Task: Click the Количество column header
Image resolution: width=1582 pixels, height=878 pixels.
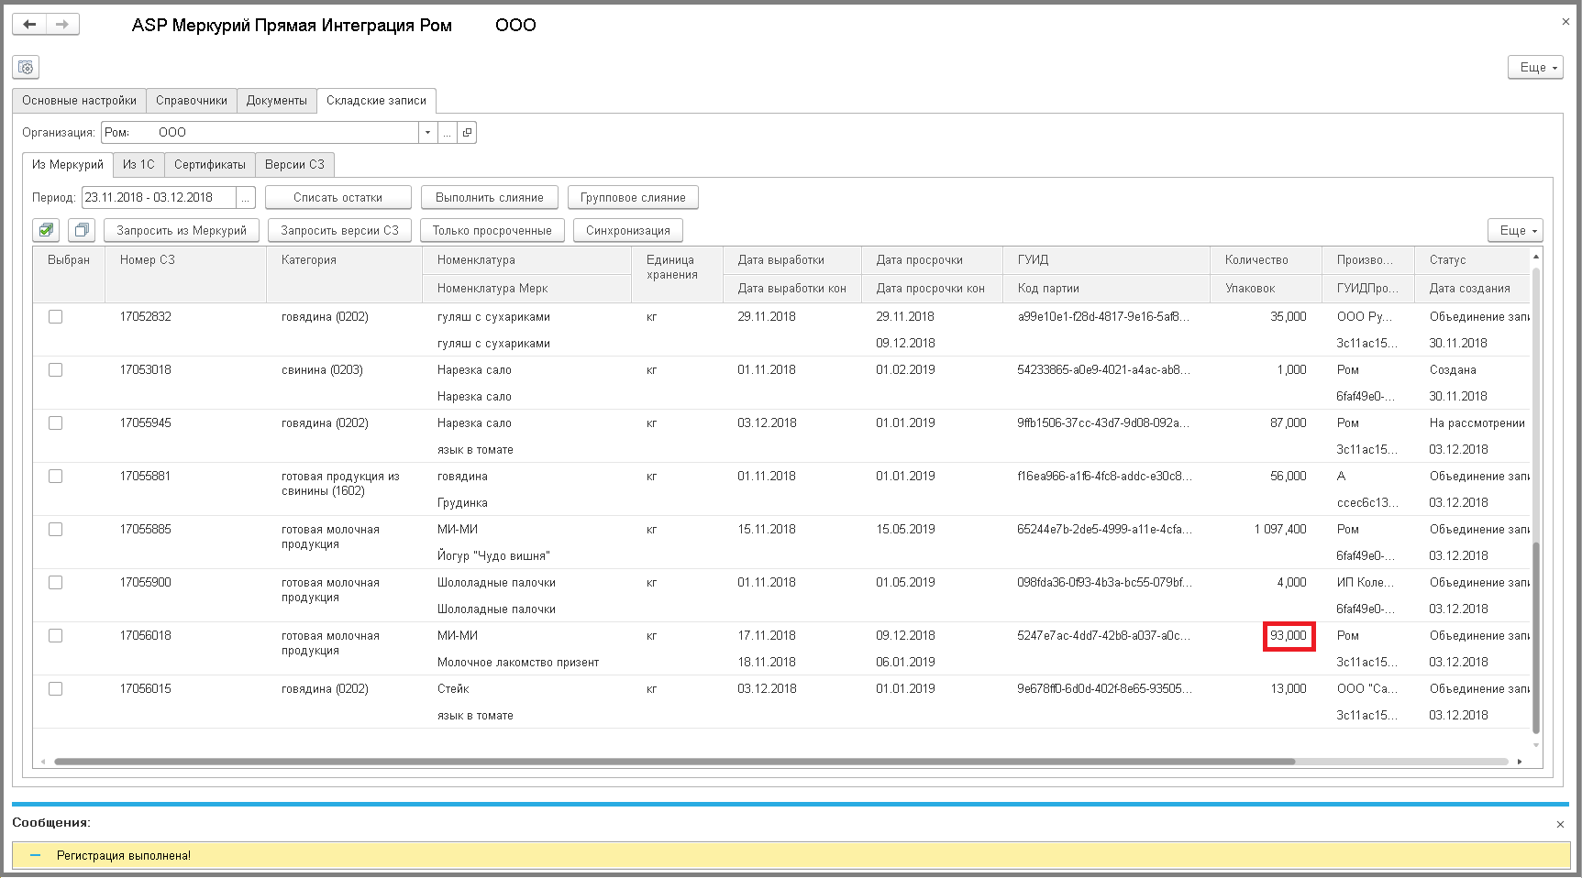Action: (x=1266, y=260)
